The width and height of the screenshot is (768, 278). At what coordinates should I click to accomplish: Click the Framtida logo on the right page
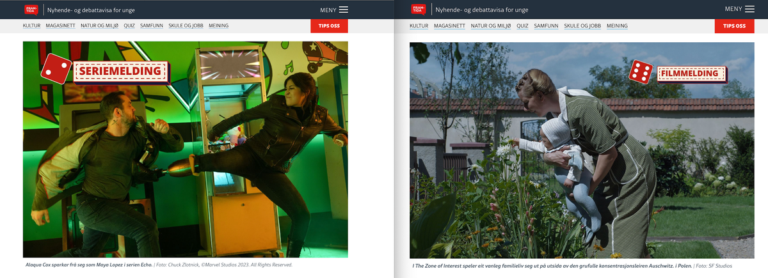[x=419, y=10]
